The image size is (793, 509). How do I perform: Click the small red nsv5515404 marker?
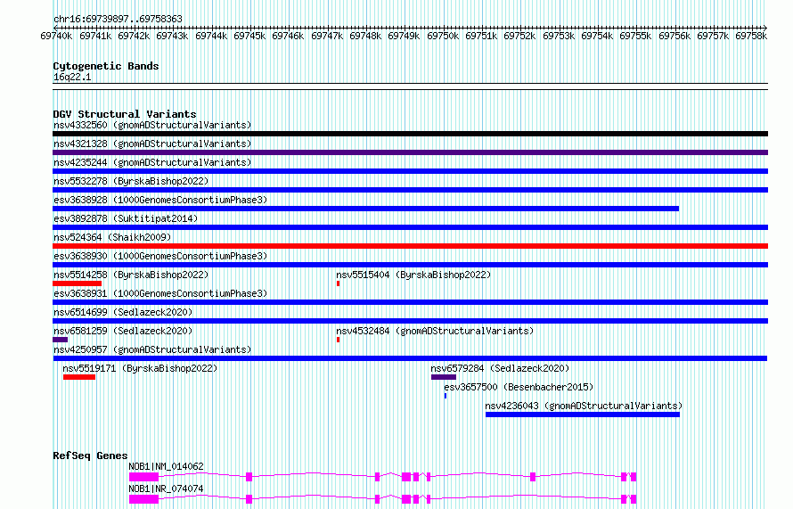coord(338,283)
